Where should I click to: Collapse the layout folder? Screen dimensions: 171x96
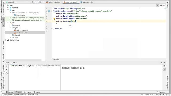(x=10, y=28)
